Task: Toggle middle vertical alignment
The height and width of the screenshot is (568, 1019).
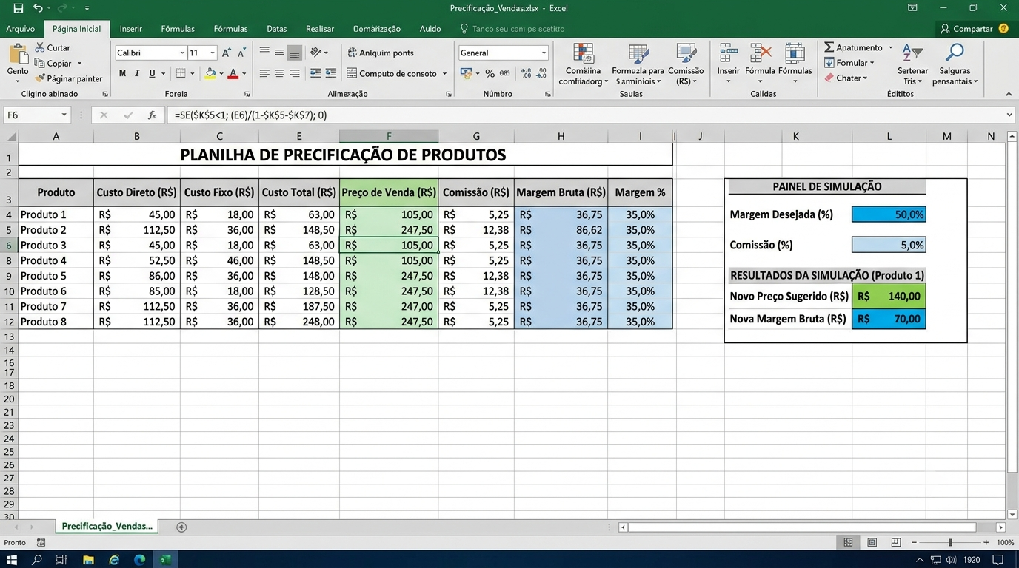Action: (279, 53)
